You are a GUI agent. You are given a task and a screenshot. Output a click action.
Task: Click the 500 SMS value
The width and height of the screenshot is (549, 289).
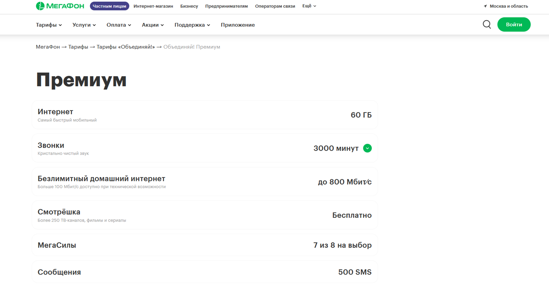355,272
